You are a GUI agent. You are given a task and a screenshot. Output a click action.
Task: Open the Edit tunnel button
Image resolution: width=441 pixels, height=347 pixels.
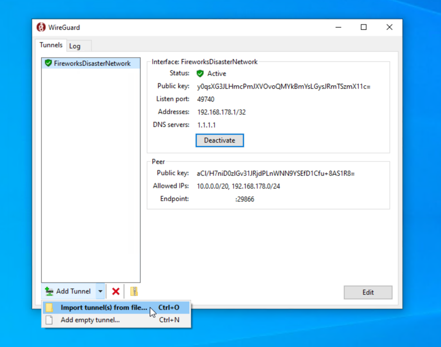point(368,292)
